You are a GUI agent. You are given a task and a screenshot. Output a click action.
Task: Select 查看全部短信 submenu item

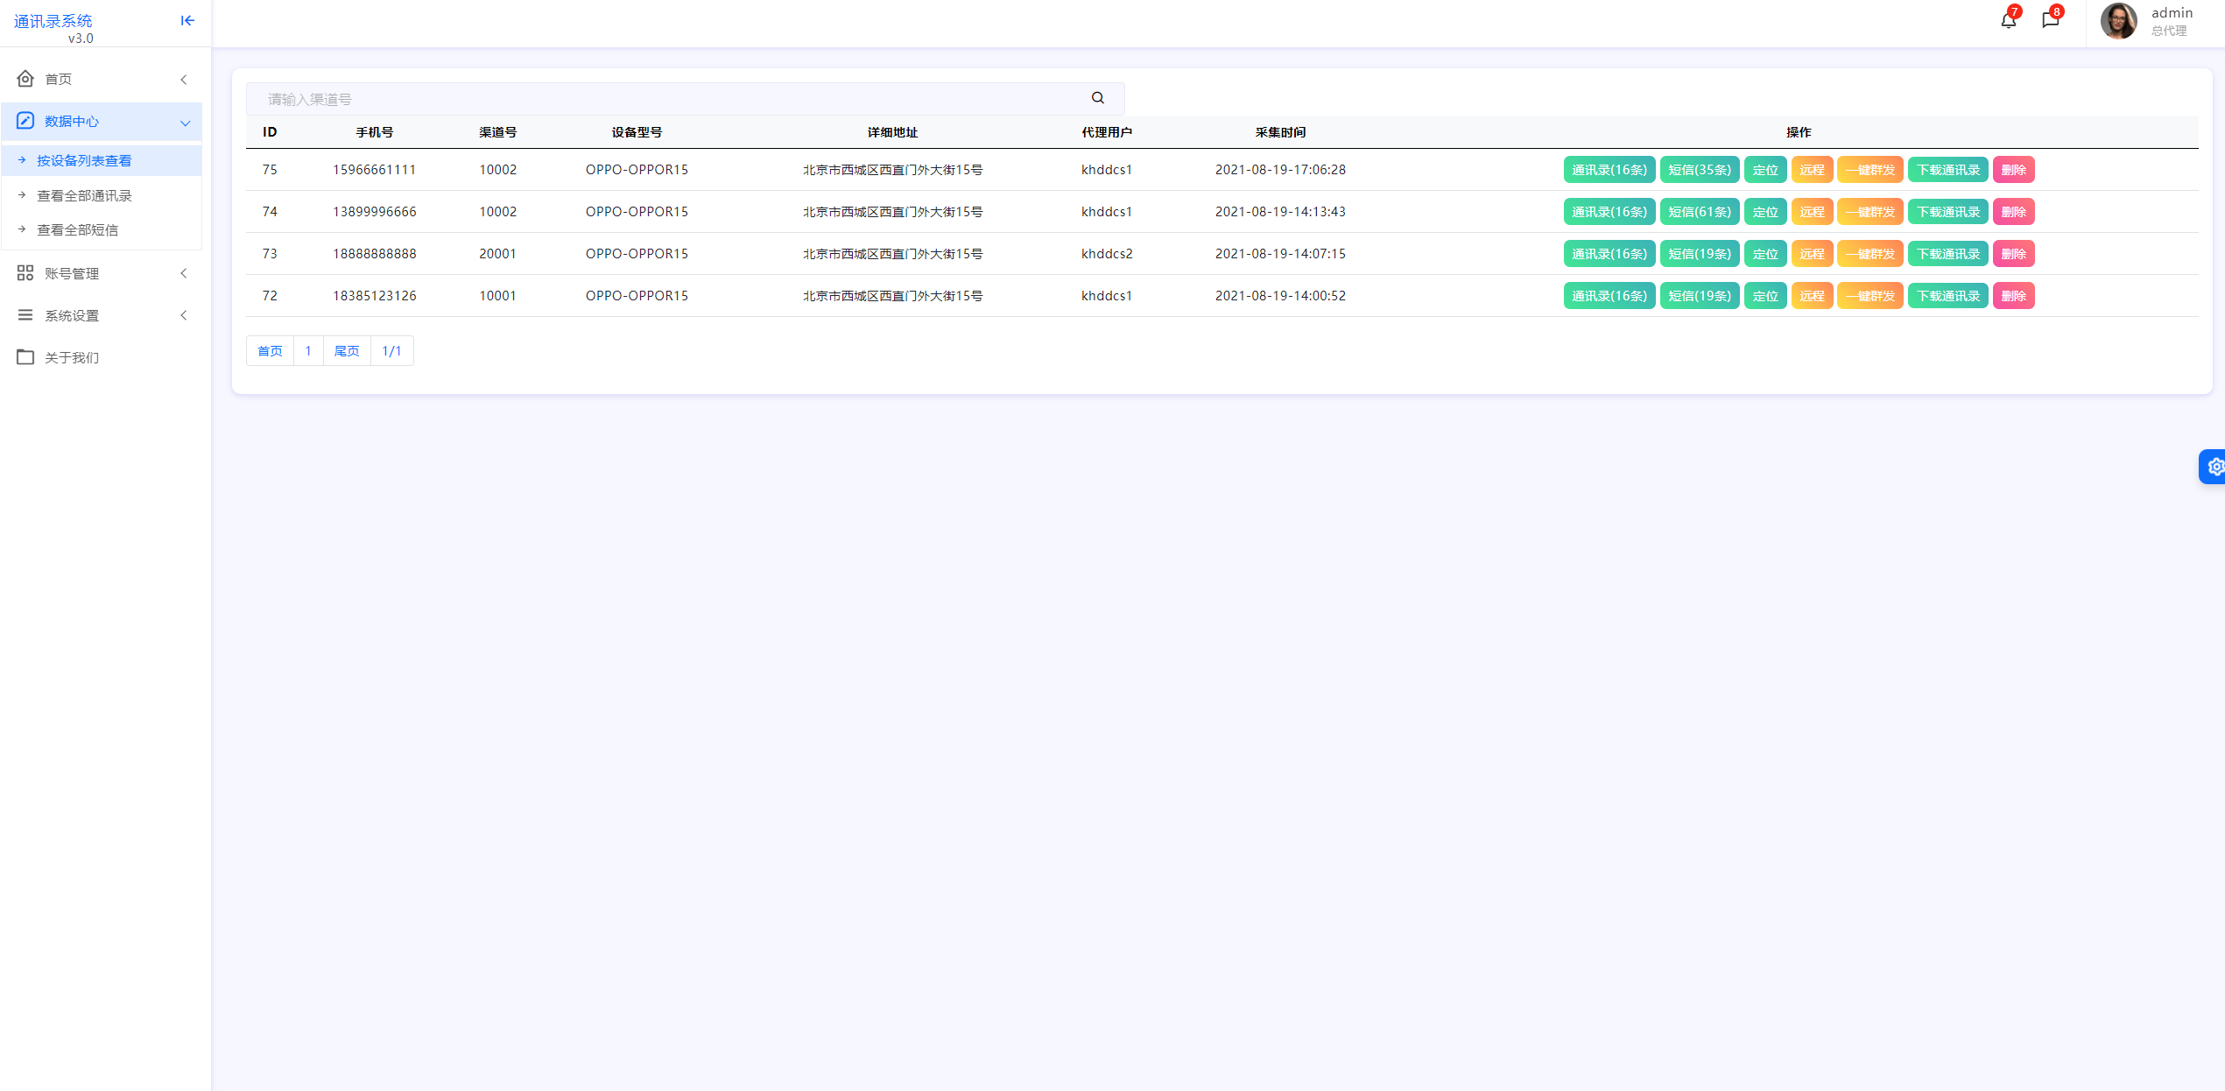[77, 229]
